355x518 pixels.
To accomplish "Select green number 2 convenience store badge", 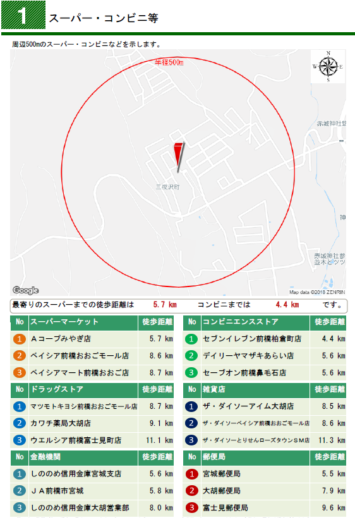I will pos(191,356).
